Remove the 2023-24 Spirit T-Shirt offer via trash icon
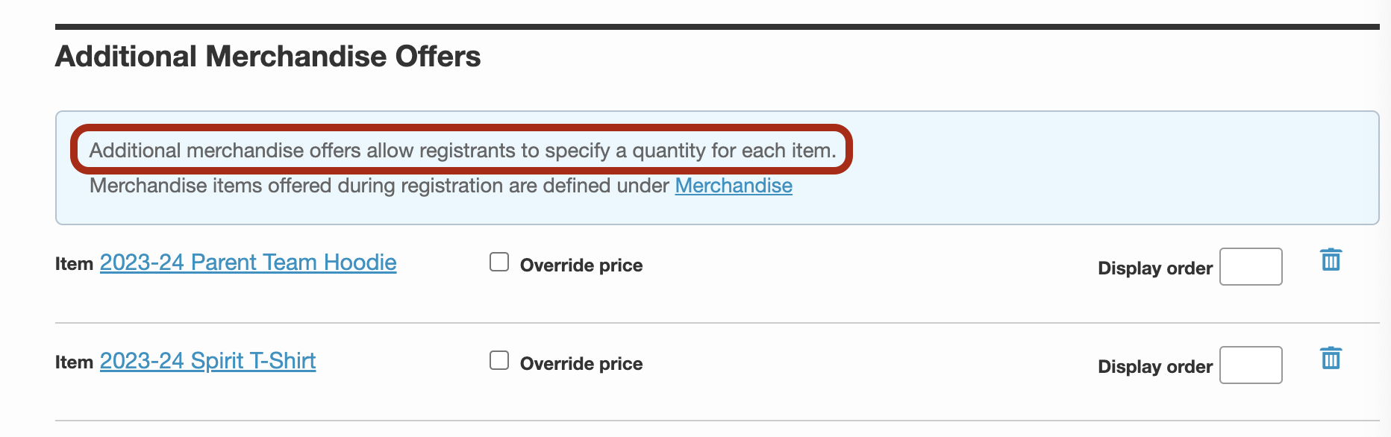Viewport: 1391px width, 437px height. point(1331,358)
